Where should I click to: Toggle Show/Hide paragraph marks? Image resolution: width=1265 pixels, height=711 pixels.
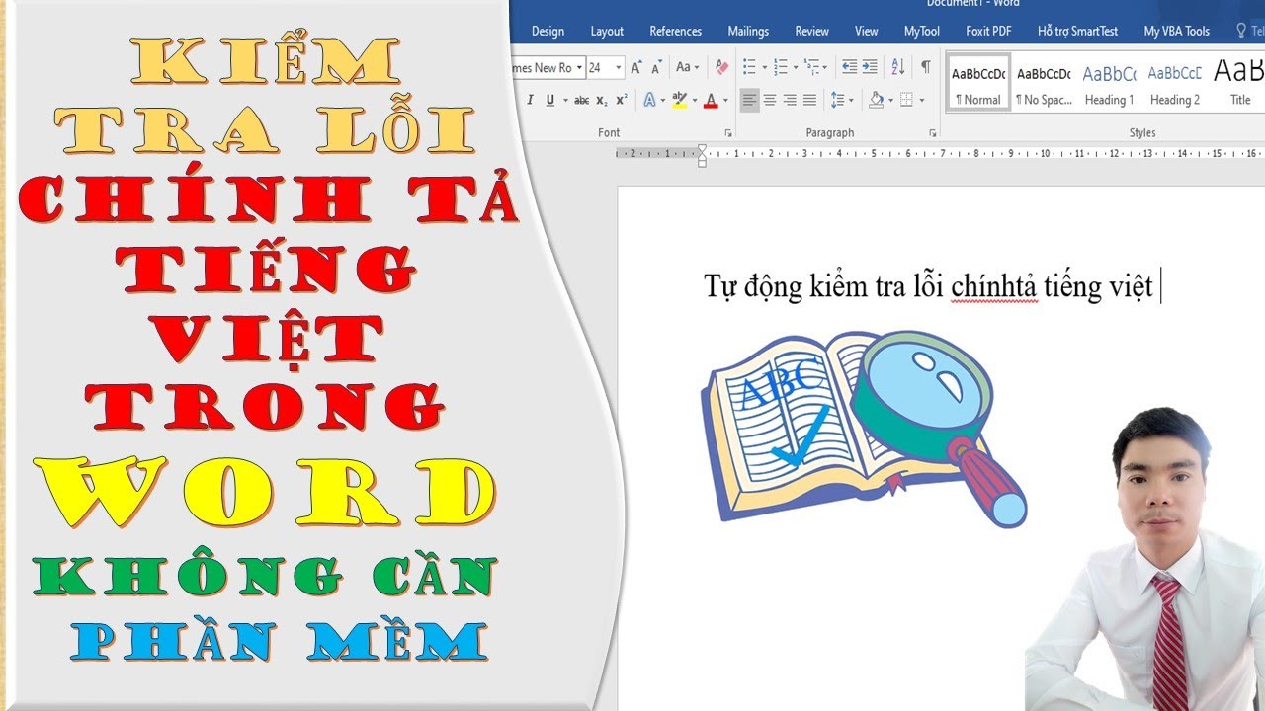point(925,67)
